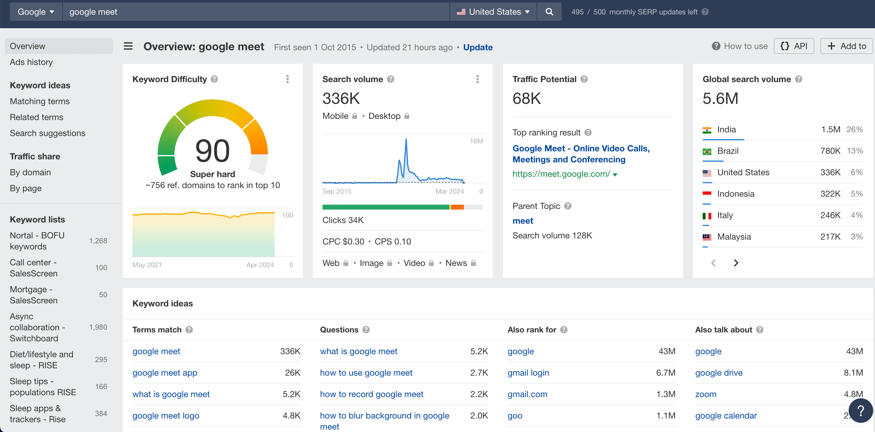This screenshot has width=875, height=432.
Task: Open Search volume card options menu
Action: click(x=478, y=79)
